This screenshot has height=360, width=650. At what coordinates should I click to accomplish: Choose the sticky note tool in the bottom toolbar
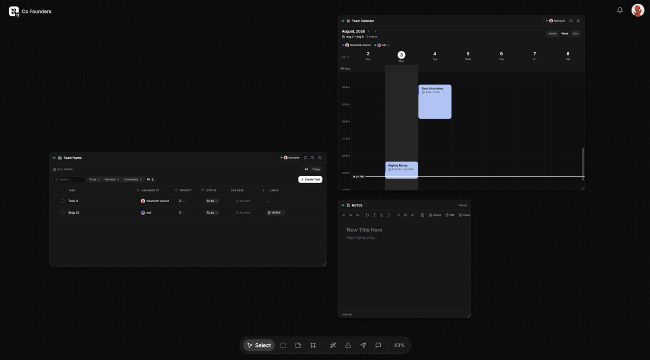[x=298, y=345]
